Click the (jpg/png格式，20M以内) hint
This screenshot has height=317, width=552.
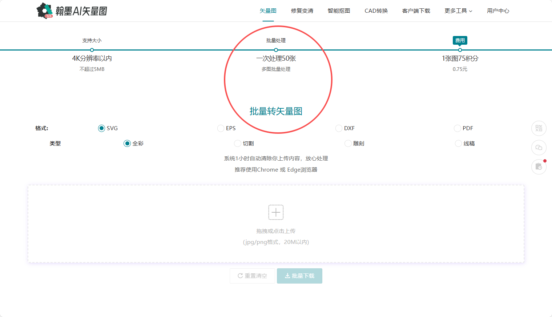coord(276,242)
